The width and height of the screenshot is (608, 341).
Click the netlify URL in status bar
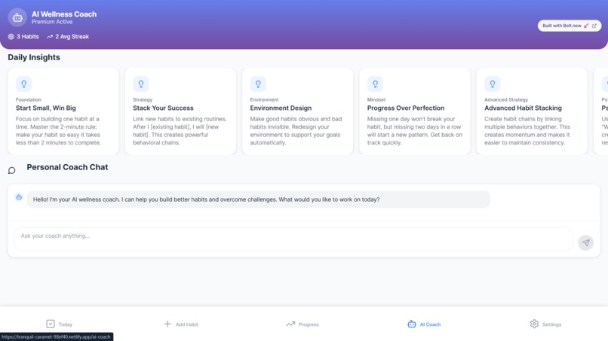coord(57,336)
